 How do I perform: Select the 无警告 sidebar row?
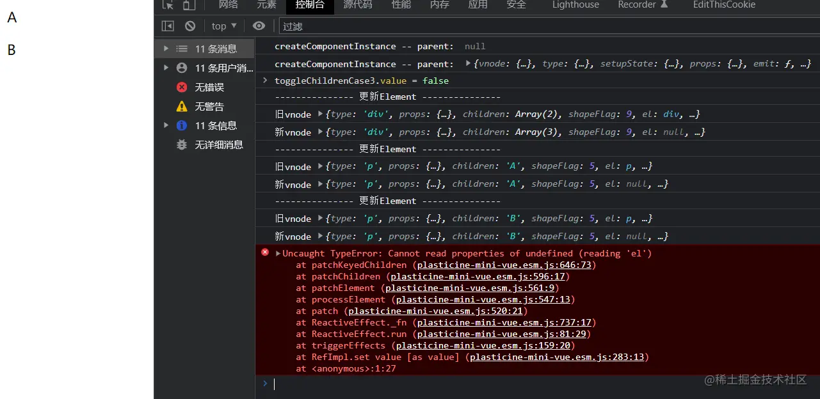point(204,106)
